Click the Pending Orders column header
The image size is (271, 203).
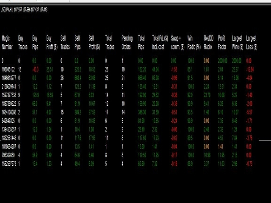127,42
